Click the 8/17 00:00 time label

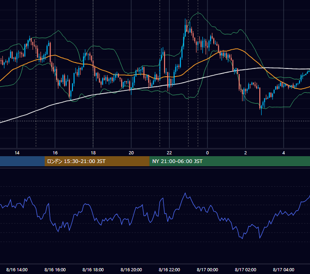tap(207, 269)
